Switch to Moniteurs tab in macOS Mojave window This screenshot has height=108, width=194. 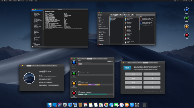(x=34, y=66)
